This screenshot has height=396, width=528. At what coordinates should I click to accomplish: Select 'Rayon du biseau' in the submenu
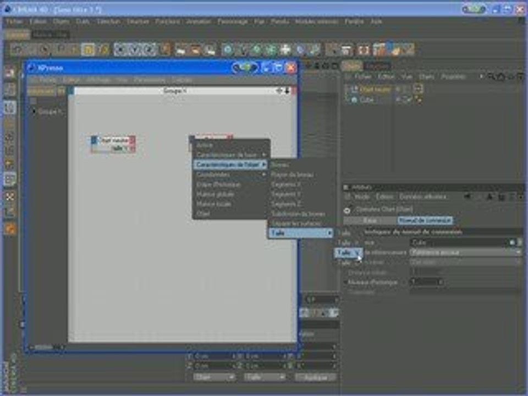[x=301, y=175]
